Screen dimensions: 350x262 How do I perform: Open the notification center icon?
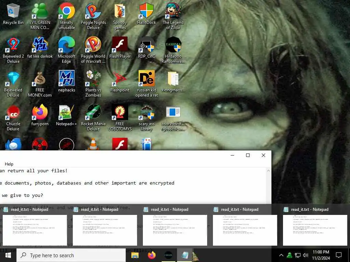339,255
